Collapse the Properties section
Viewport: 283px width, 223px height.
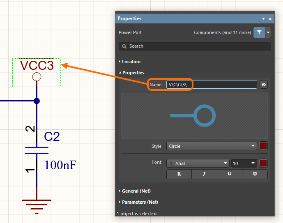(133, 73)
